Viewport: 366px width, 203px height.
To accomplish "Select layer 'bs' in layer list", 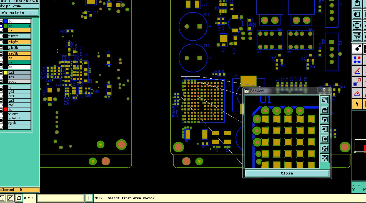I will pos(19,62).
